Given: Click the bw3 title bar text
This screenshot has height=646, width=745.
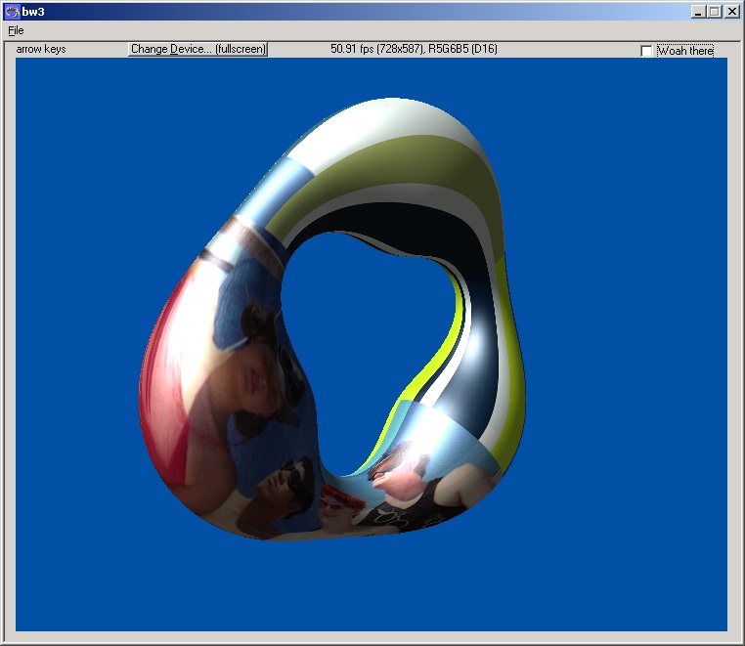Looking at the screenshot, I should point(35,12).
